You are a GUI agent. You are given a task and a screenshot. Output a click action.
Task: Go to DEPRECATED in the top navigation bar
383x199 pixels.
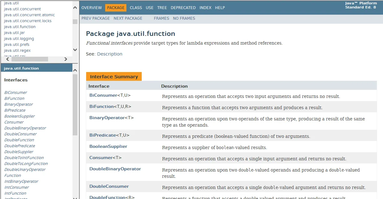click(x=183, y=7)
